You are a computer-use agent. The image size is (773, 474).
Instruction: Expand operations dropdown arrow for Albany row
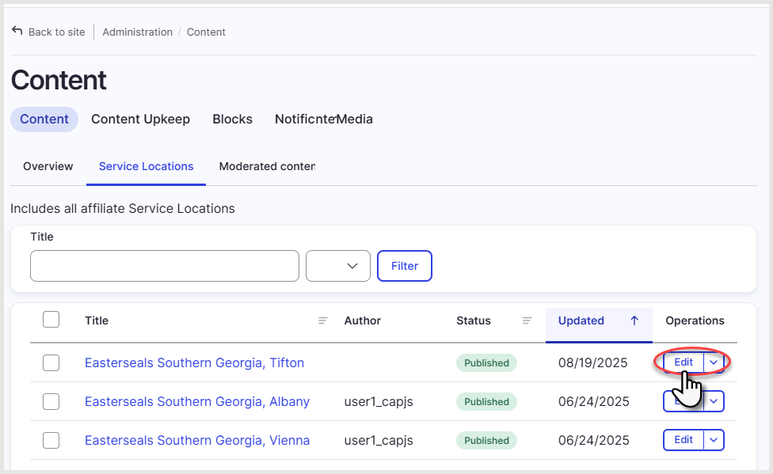tap(714, 401)
